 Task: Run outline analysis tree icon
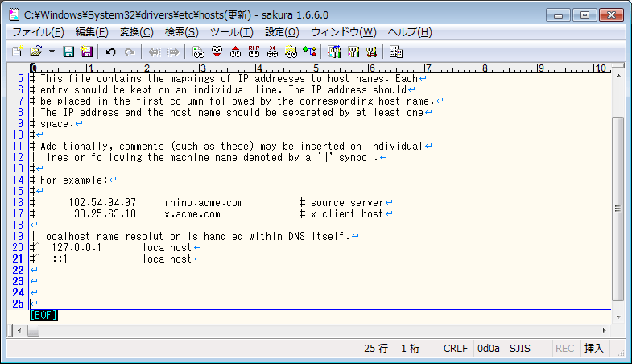pos(309,52)
